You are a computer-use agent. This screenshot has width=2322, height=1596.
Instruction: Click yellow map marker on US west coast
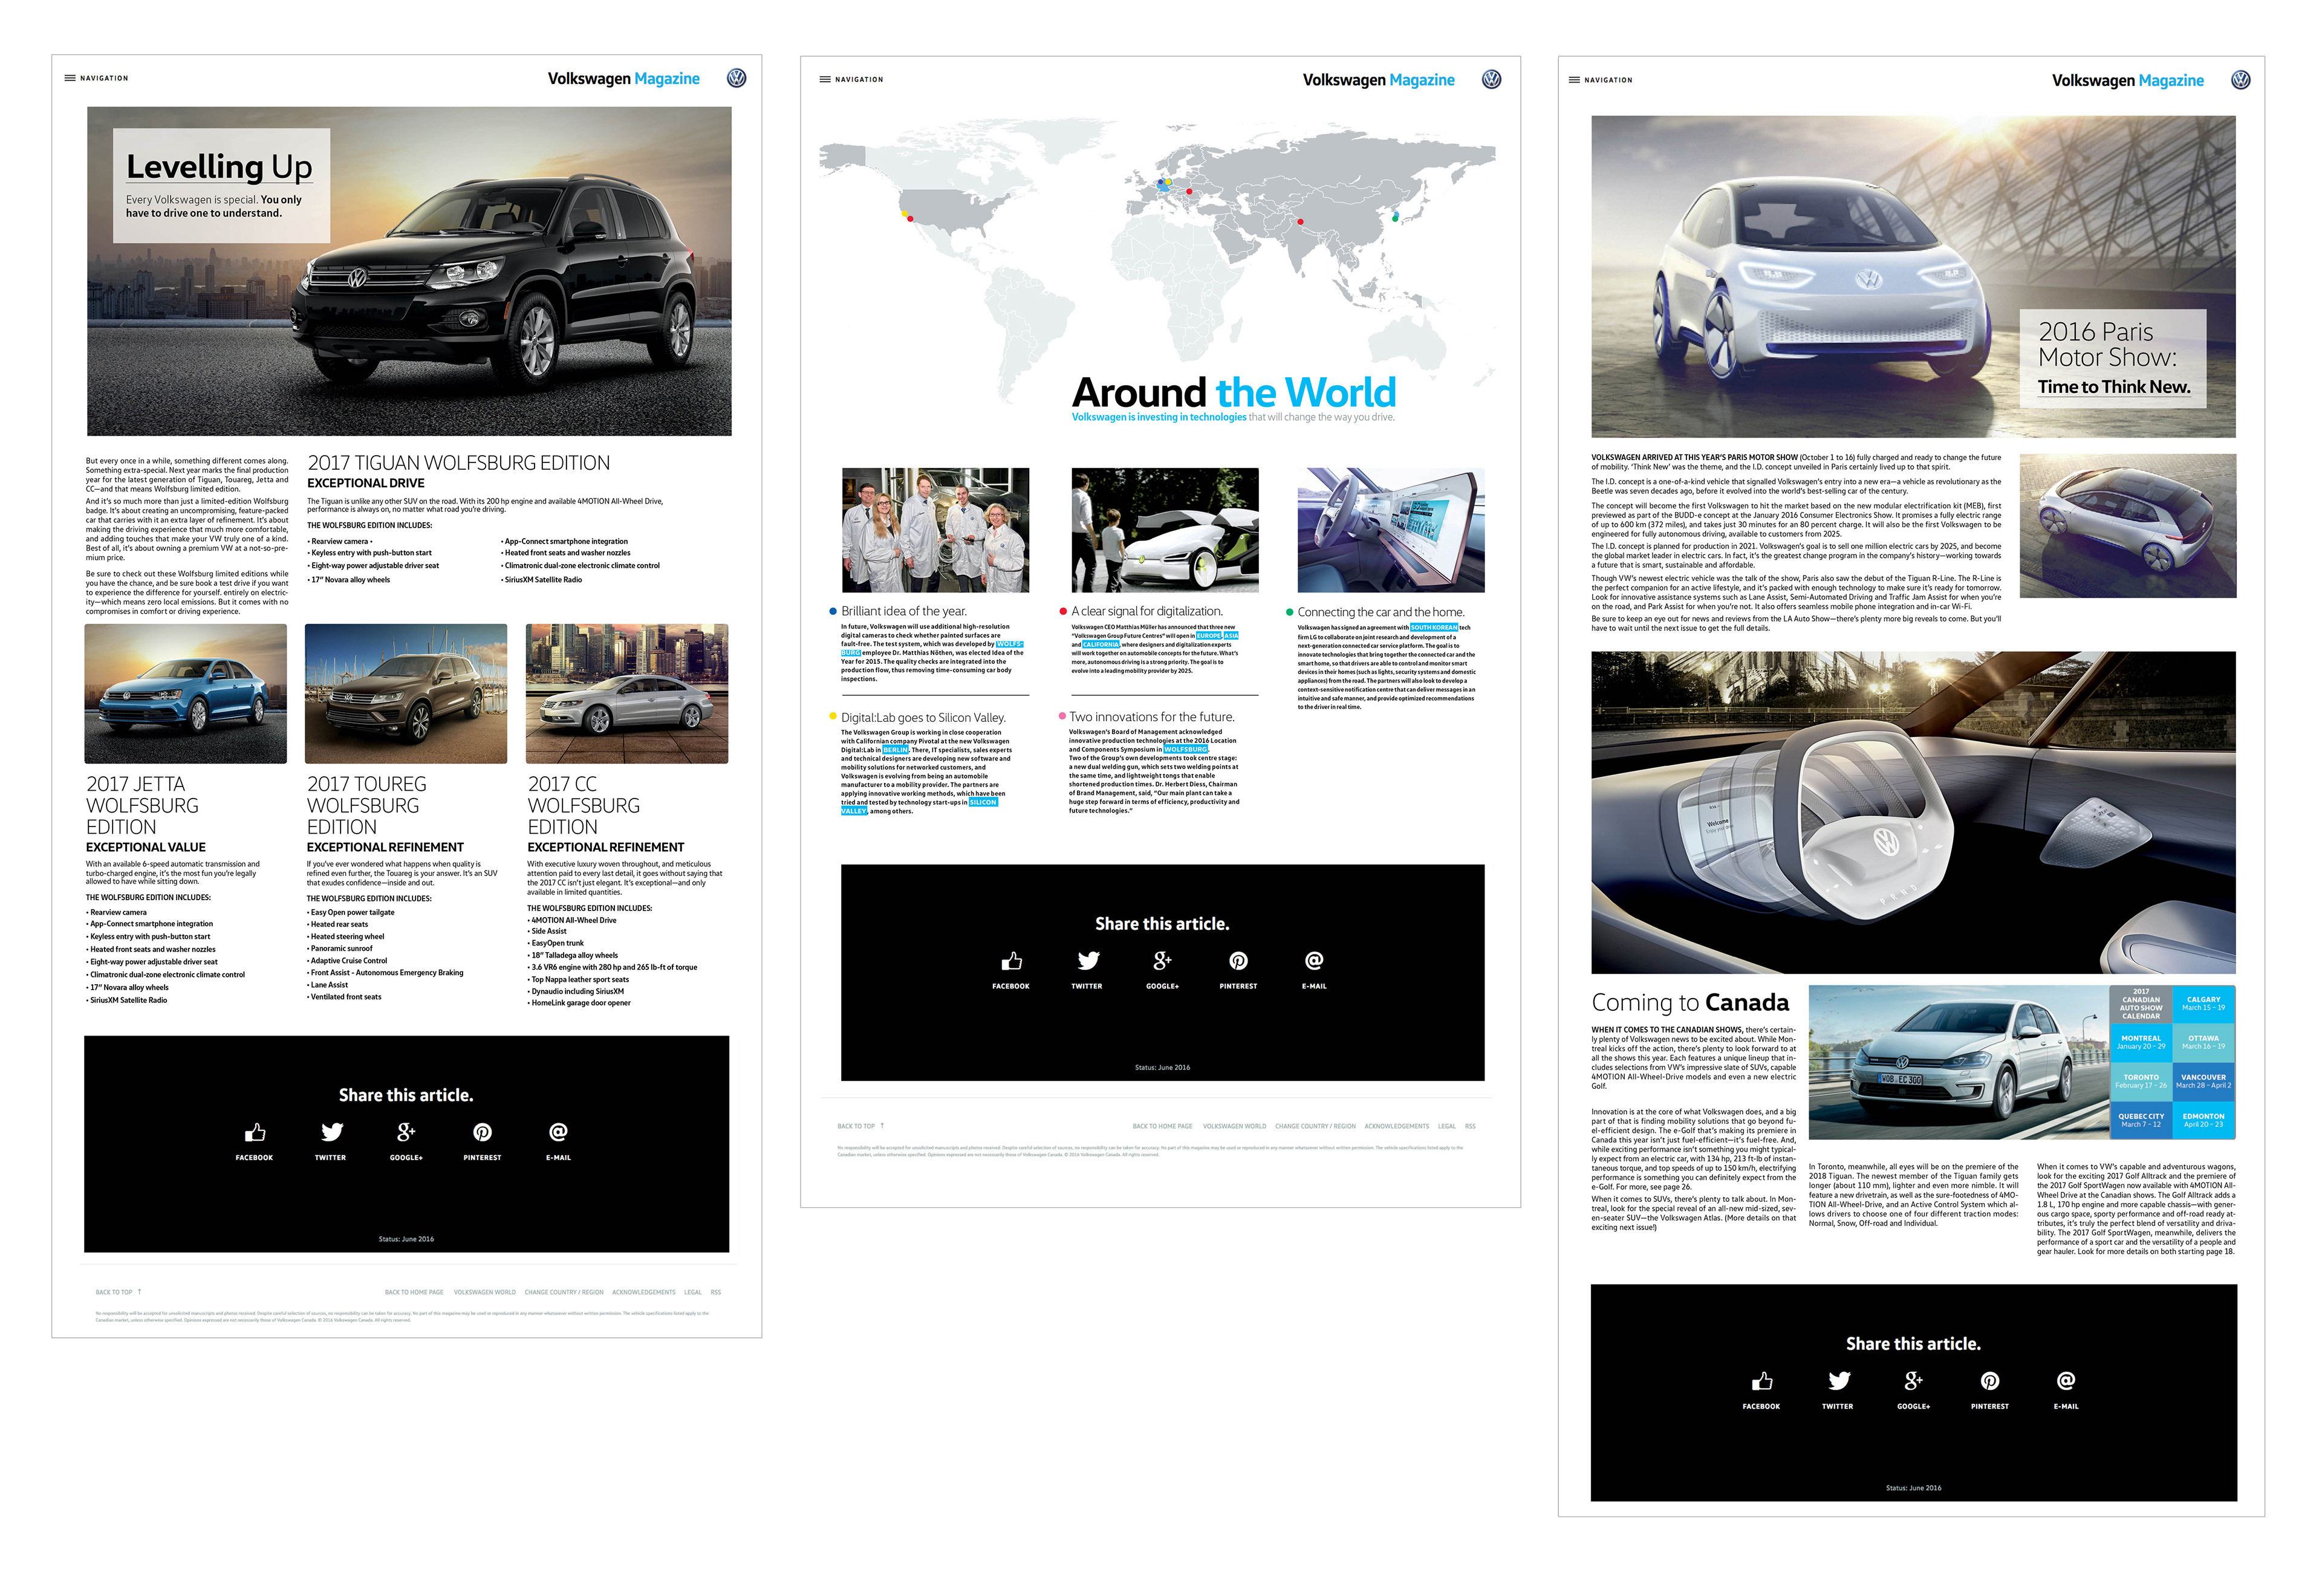tap(905, 213)
